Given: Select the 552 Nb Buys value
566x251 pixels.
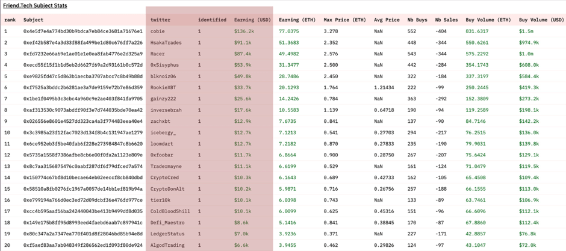Looking at the screenshot, I should [412, 31].
